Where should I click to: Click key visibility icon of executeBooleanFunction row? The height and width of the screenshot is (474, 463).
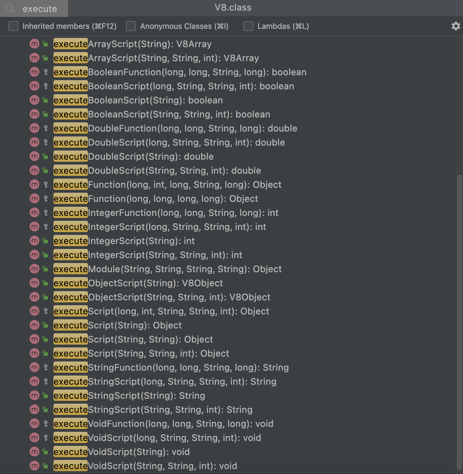tap(46, 72)
